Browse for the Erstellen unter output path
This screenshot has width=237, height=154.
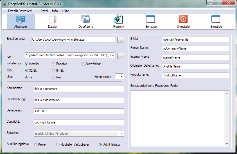pyautogui.click(x=120, y=40)
